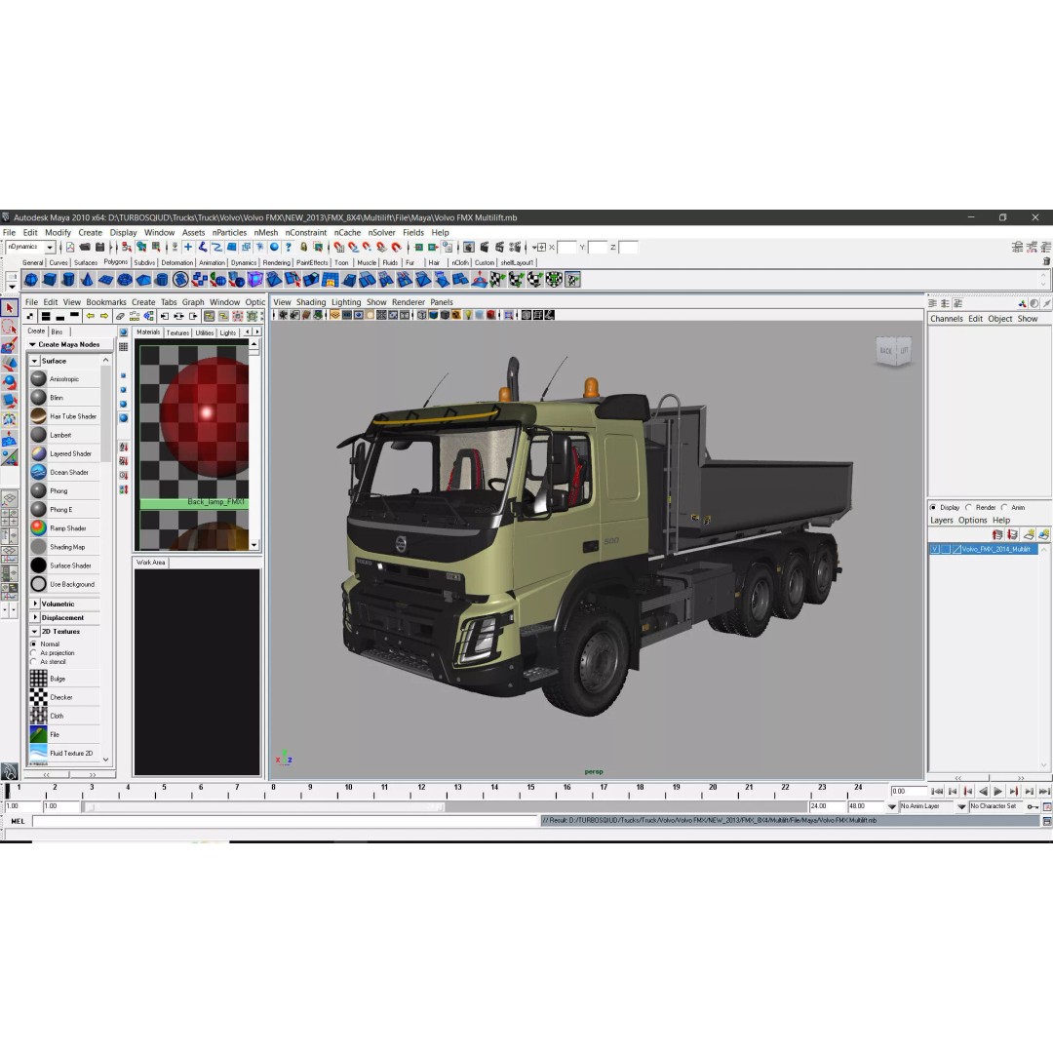
Task: Open the shelf options arrow menu
Action: tap(12, 286)
